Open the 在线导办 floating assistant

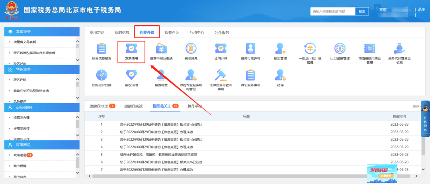(x=425, y=119)
